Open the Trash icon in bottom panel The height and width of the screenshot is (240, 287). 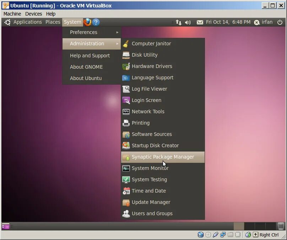[281, 226]
